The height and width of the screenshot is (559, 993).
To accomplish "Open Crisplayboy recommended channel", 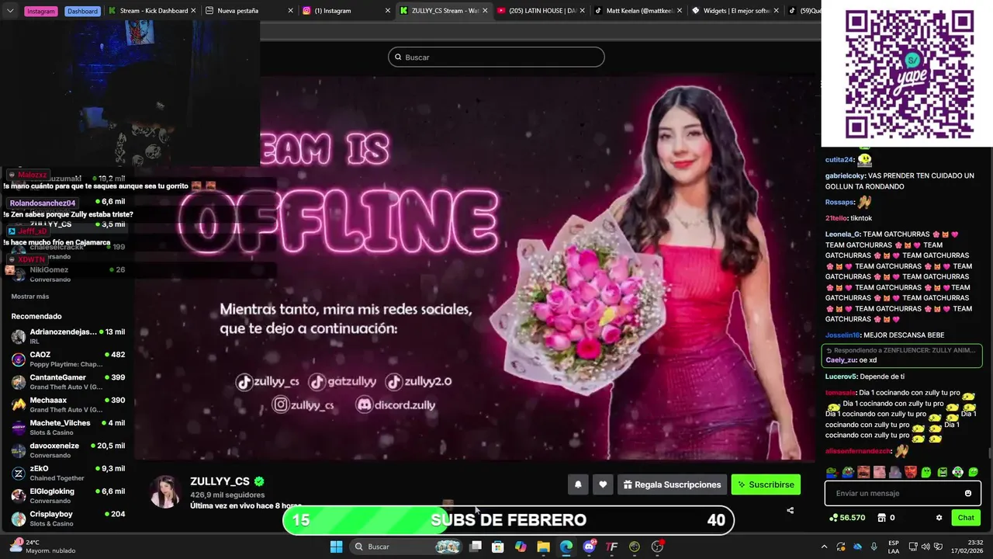I will (67, 519).
